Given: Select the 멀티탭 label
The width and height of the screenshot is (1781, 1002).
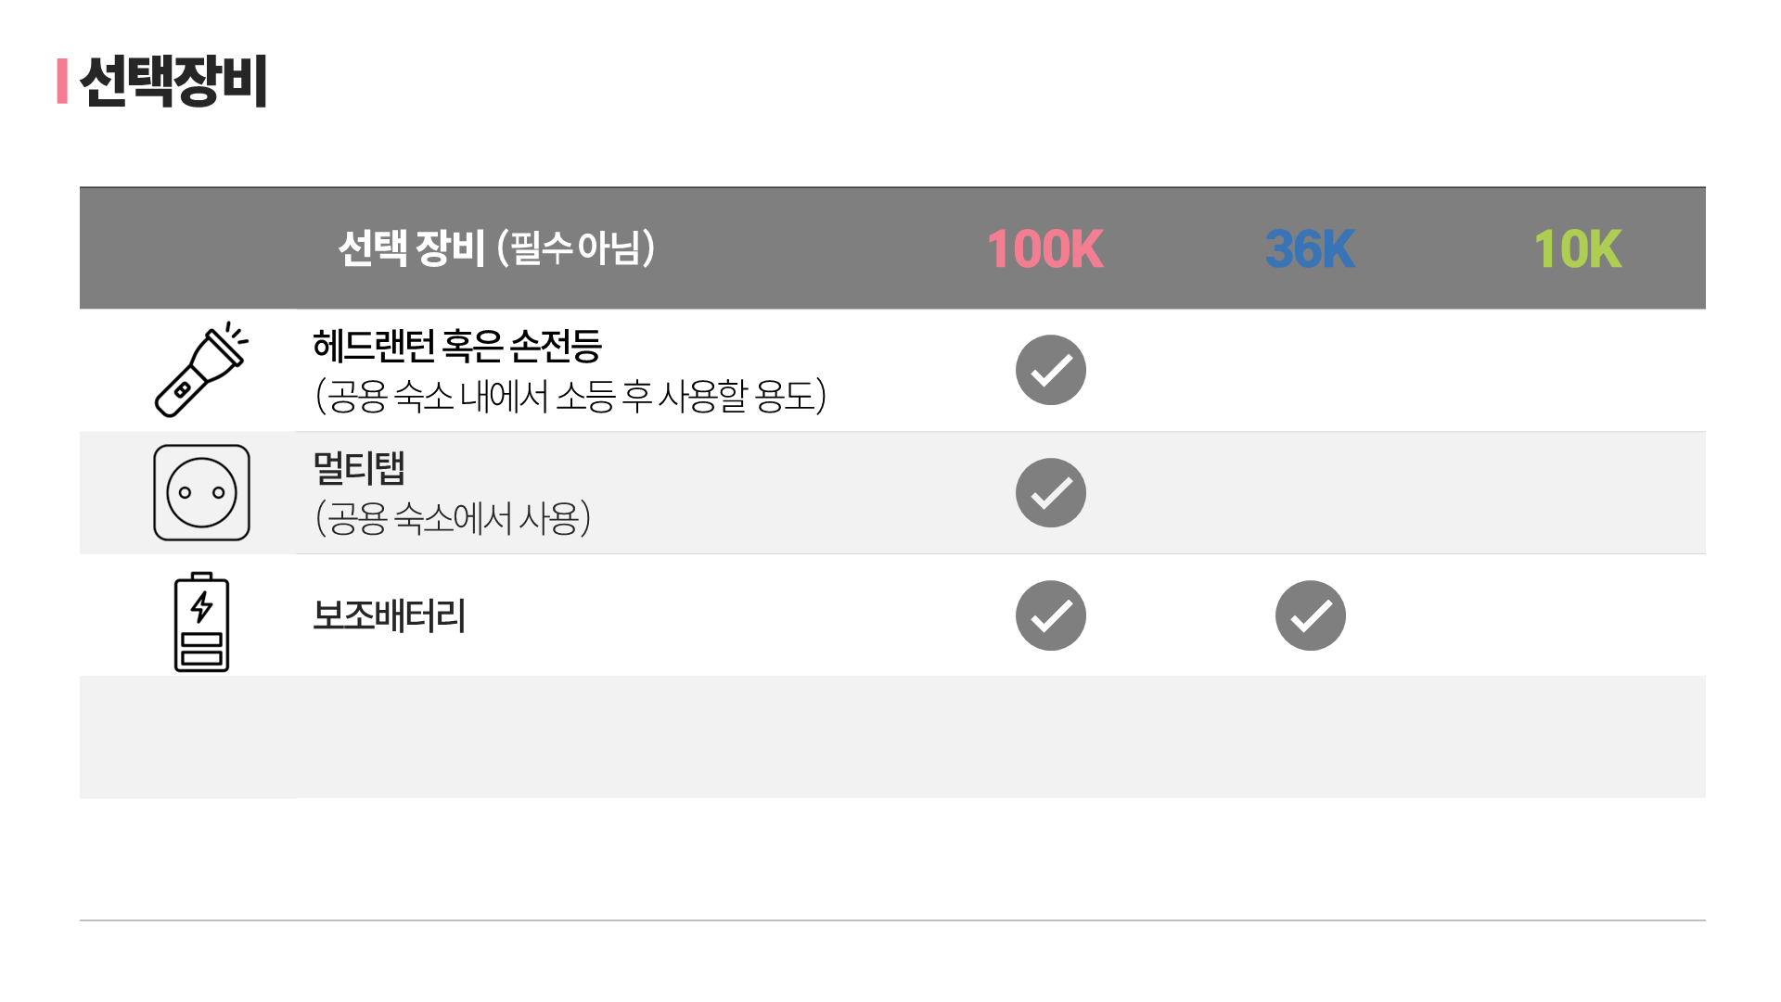Looking at the screenshot, I should (x=359, y=467).
